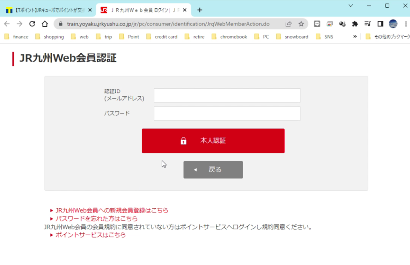
Task: Go to the browser home page
Action: [x=45, y=24]
